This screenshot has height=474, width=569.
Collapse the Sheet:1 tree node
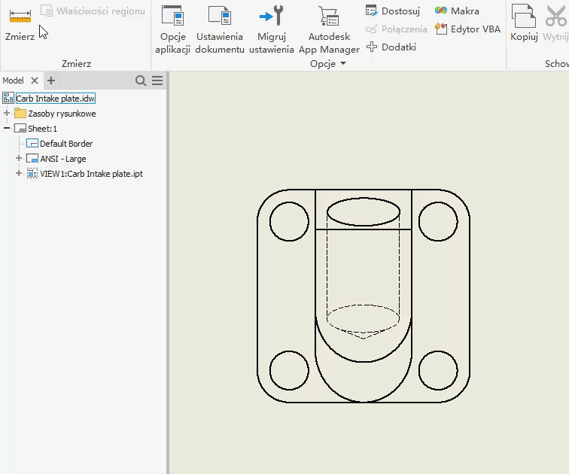[x=8, y=129]
